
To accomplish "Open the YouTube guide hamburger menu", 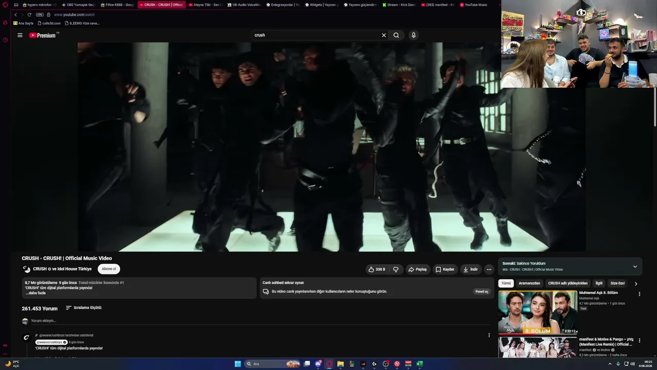I will tap(20, 35).
